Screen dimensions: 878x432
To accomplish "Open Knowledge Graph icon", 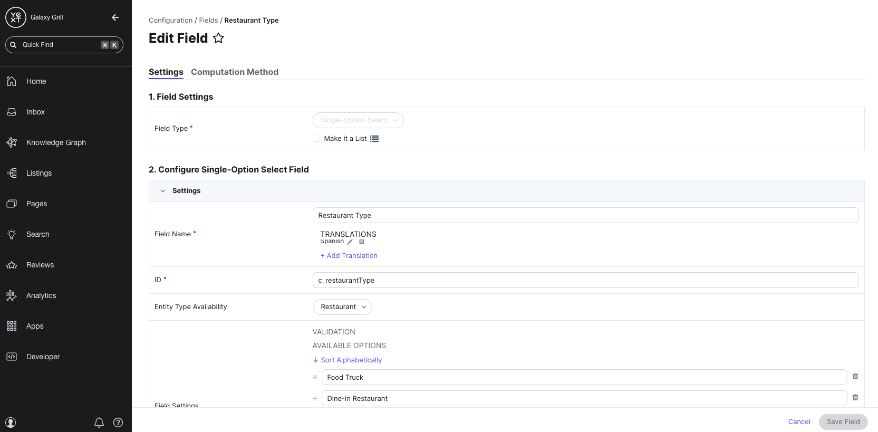I will [12, 142].
